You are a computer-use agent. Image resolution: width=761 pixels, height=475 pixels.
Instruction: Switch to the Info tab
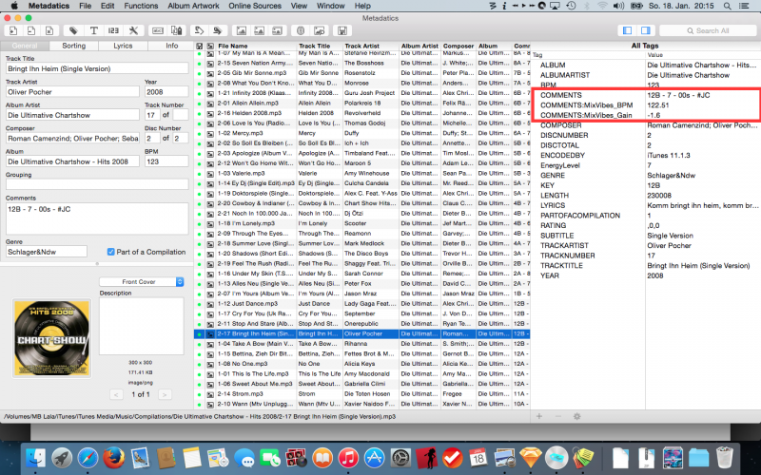(x=172, y=46)
